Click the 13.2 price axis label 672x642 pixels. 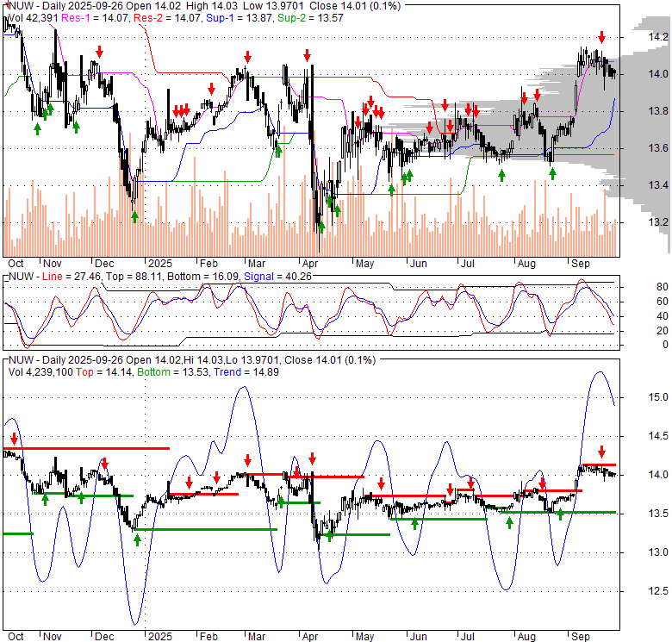[658, 222]
